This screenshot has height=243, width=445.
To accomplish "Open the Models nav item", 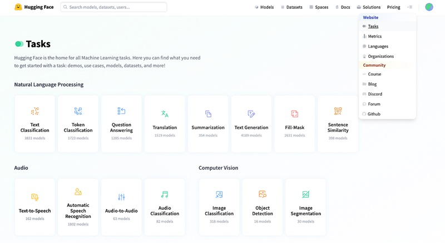I will 264,7.
